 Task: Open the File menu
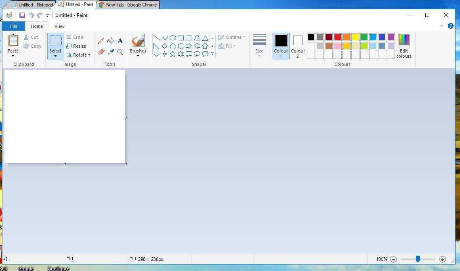[x=13, y=26]
